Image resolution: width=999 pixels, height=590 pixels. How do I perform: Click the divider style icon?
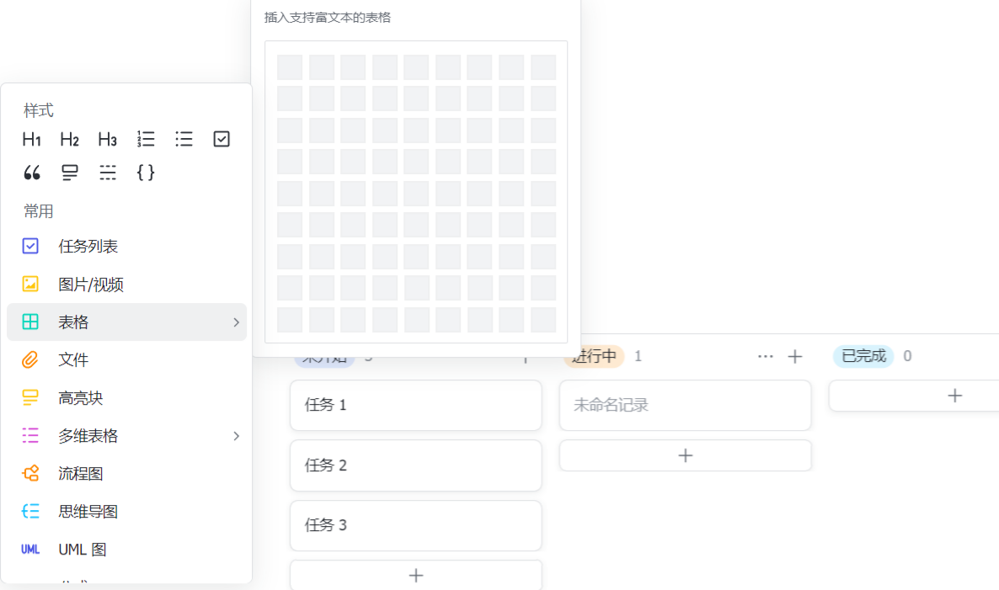click(108, 173)
